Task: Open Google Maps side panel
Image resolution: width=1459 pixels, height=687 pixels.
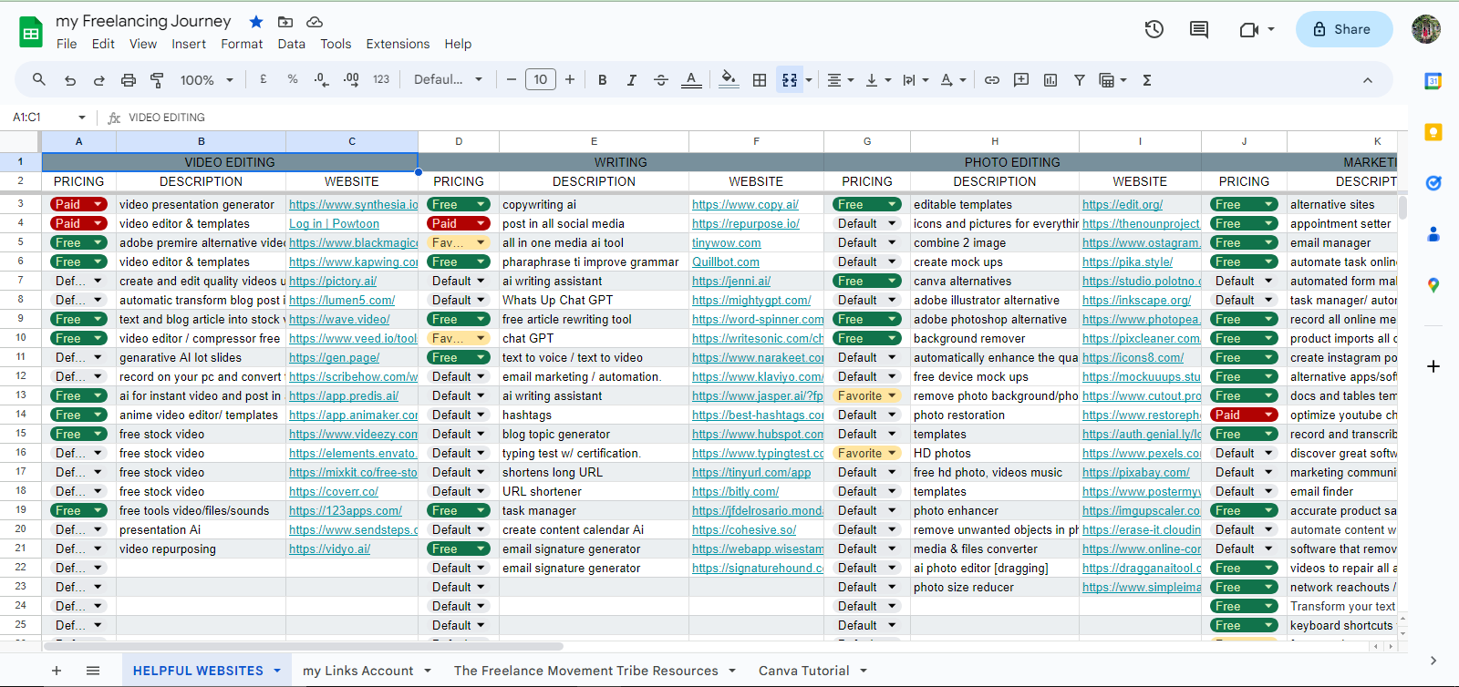Action: [x=1433, y=285]
